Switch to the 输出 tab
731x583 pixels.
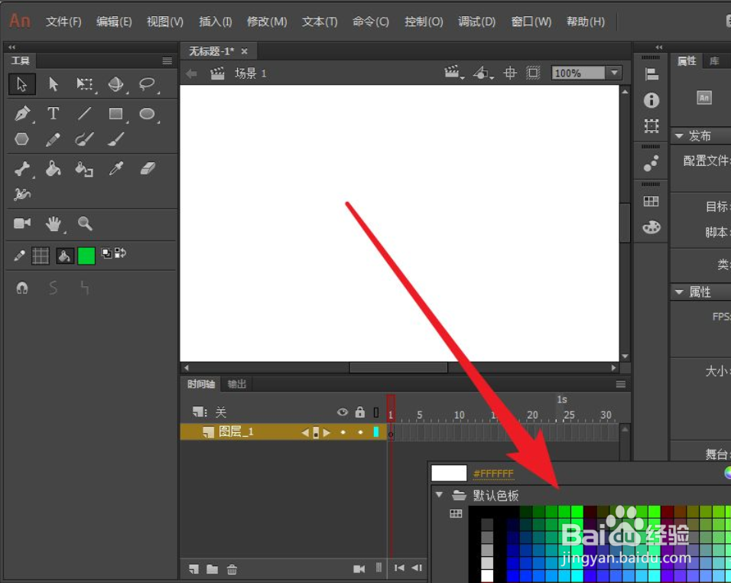pos(236,384)
